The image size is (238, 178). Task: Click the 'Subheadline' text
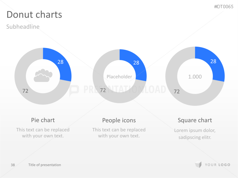[23, 27]
